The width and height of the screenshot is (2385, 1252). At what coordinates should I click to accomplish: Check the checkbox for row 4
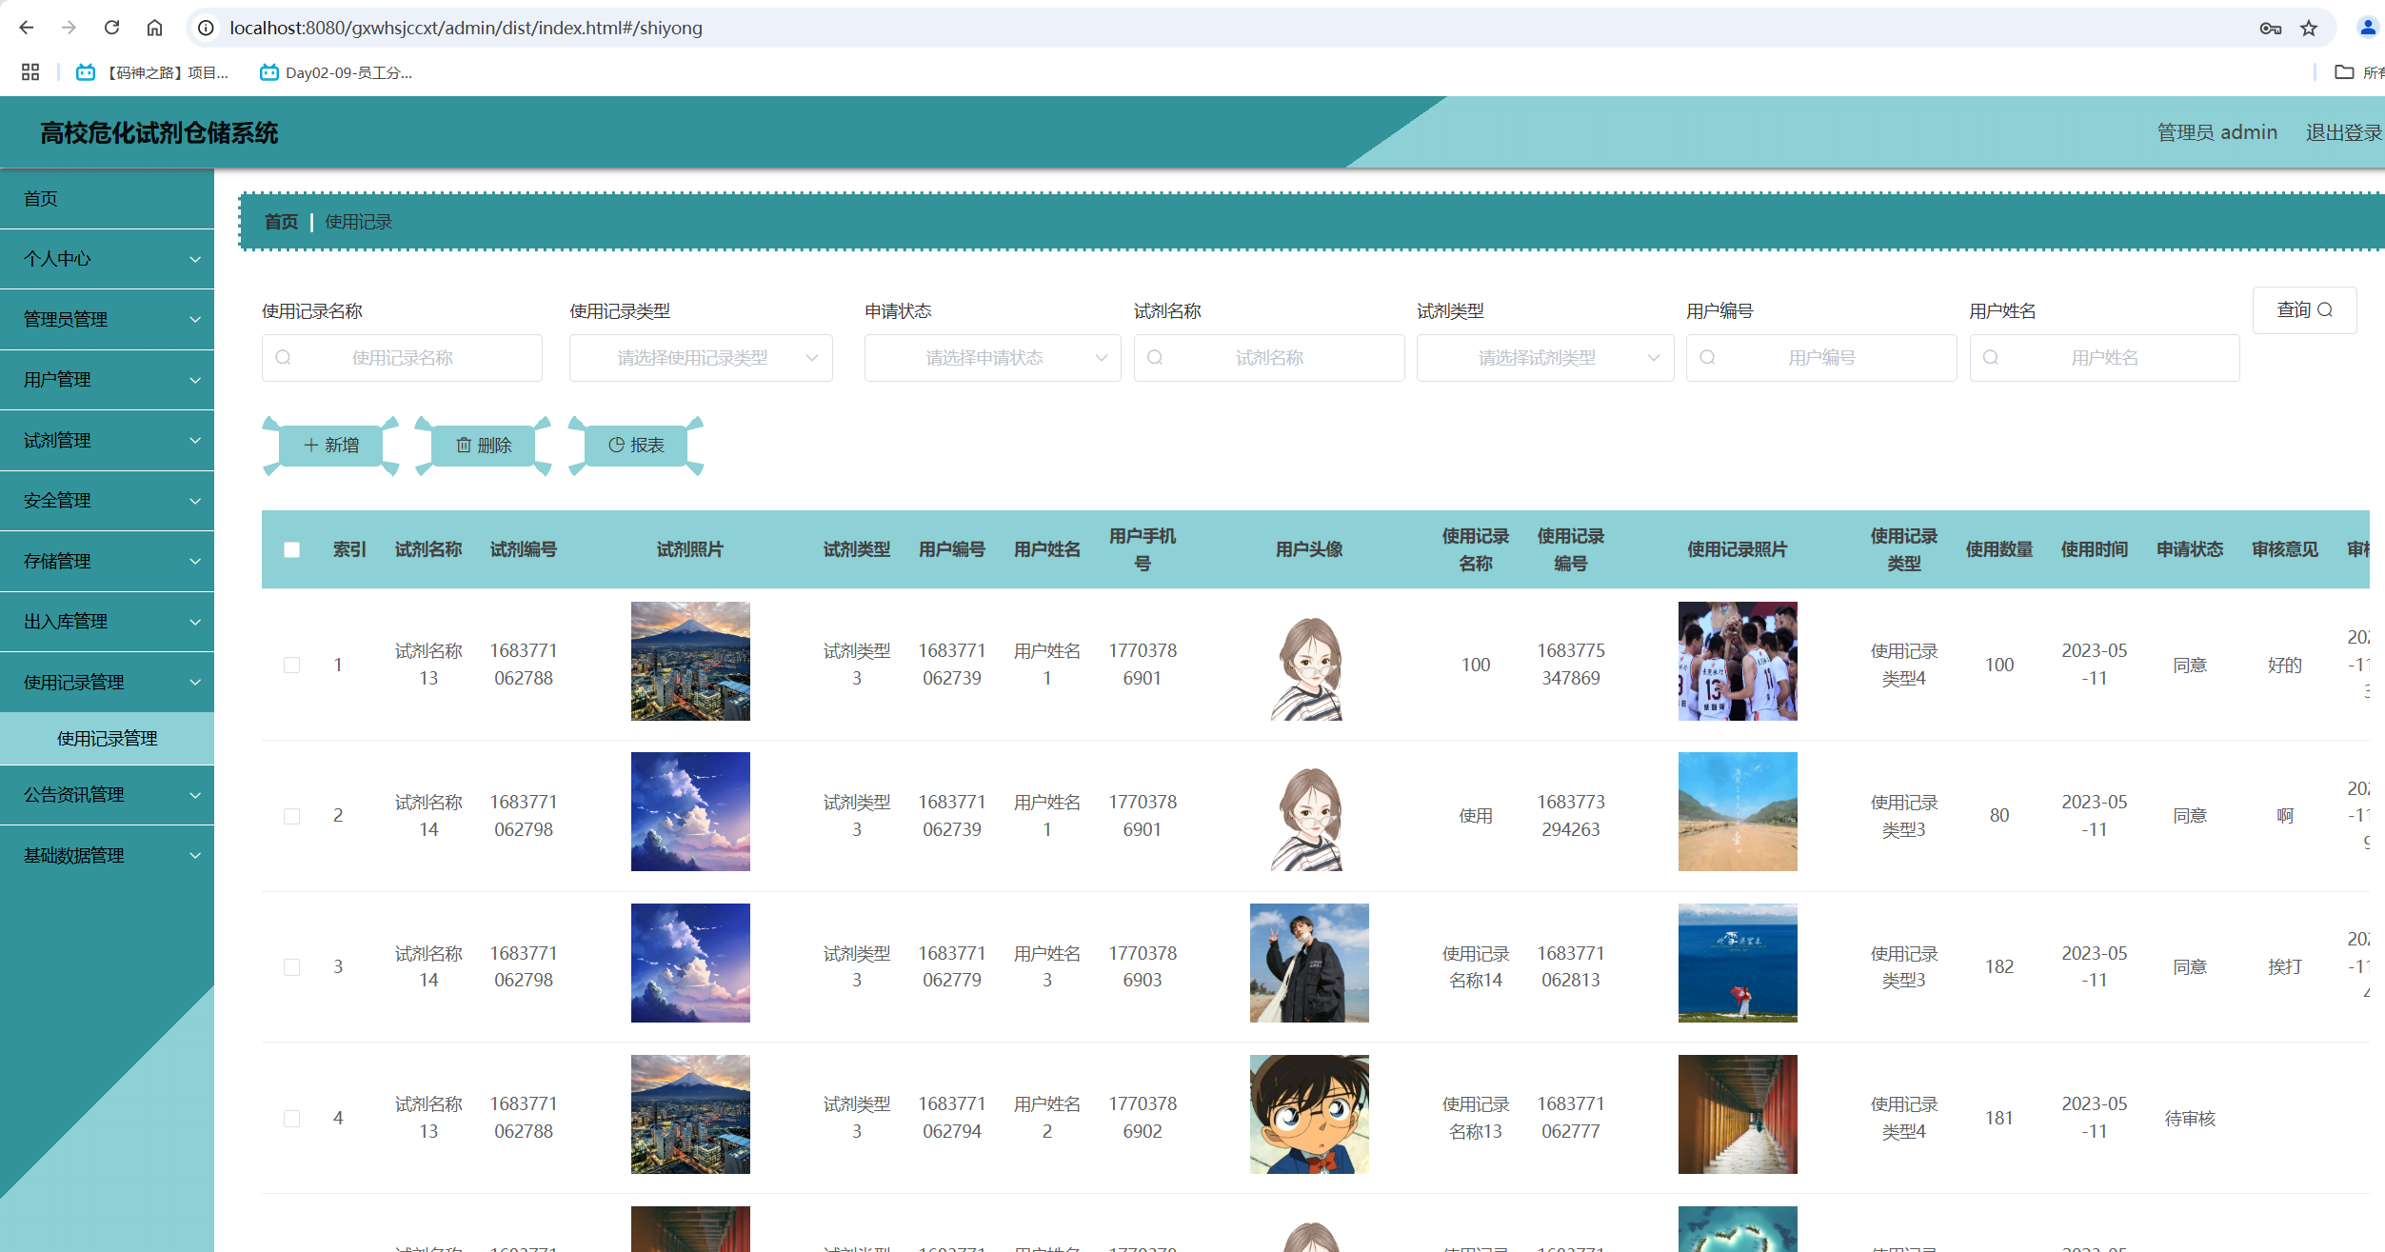[291, 1118]
